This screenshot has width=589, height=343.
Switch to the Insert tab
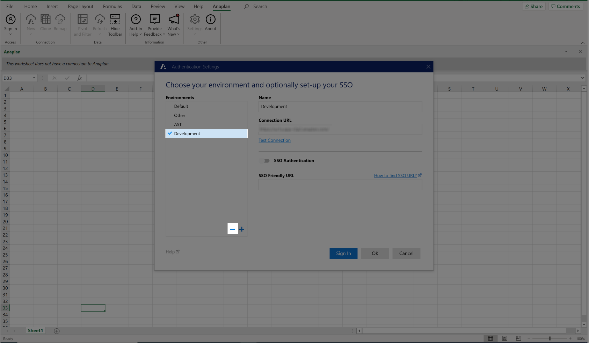pos(52,6)
